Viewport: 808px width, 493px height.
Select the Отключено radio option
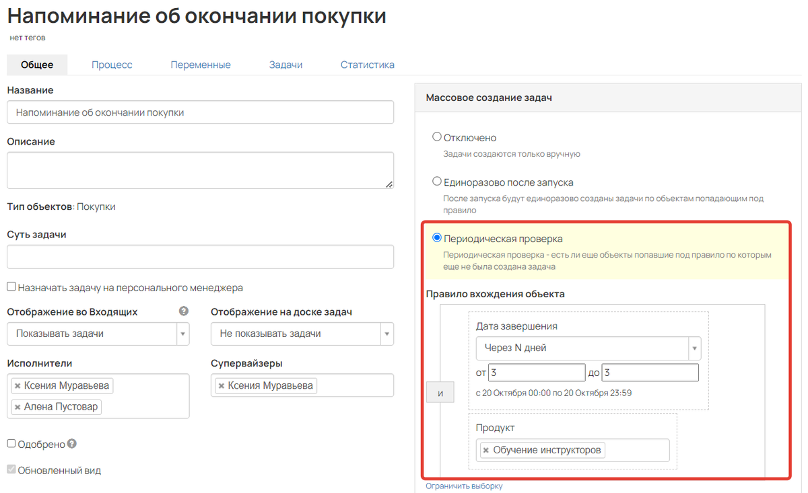point(437,137)
